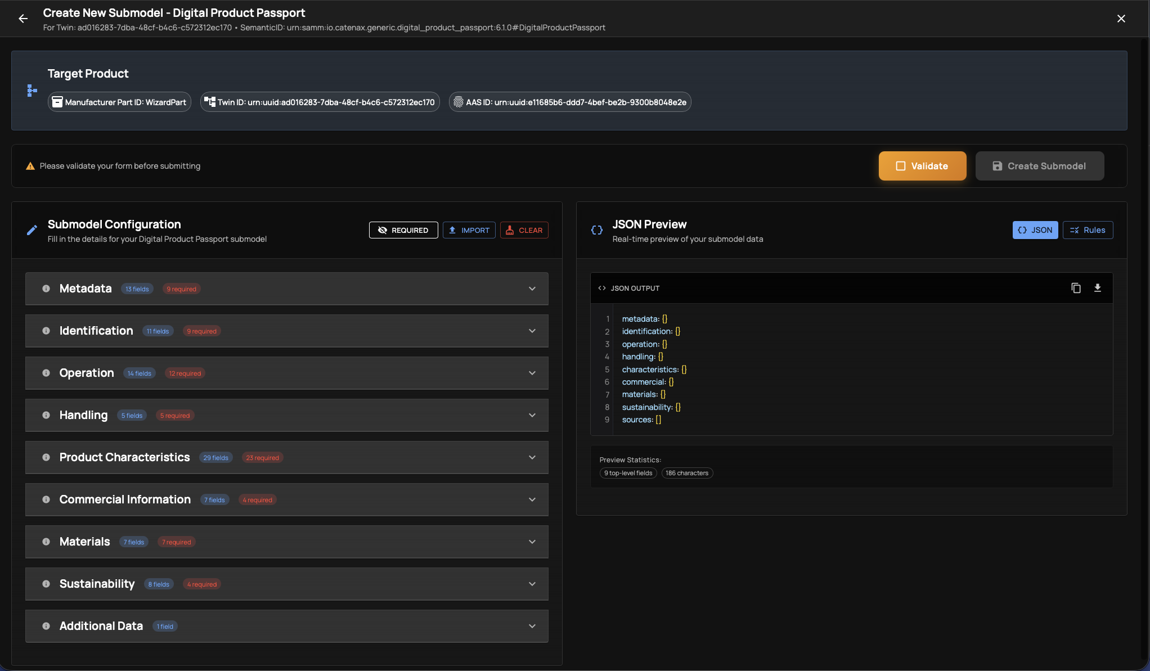Expand the Materials section chevron
Viewport: 1150px width, 671px height.
[x=532, y=542]
